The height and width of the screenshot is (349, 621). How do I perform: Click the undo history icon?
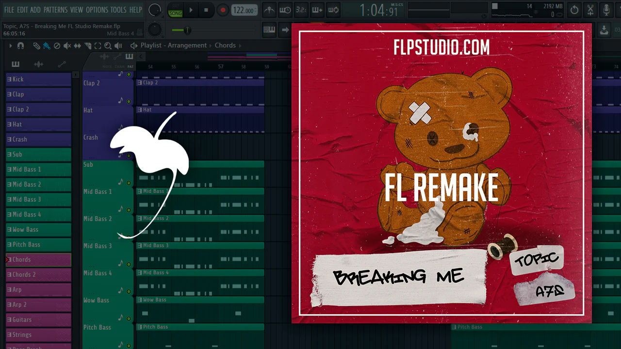point(574,10)
